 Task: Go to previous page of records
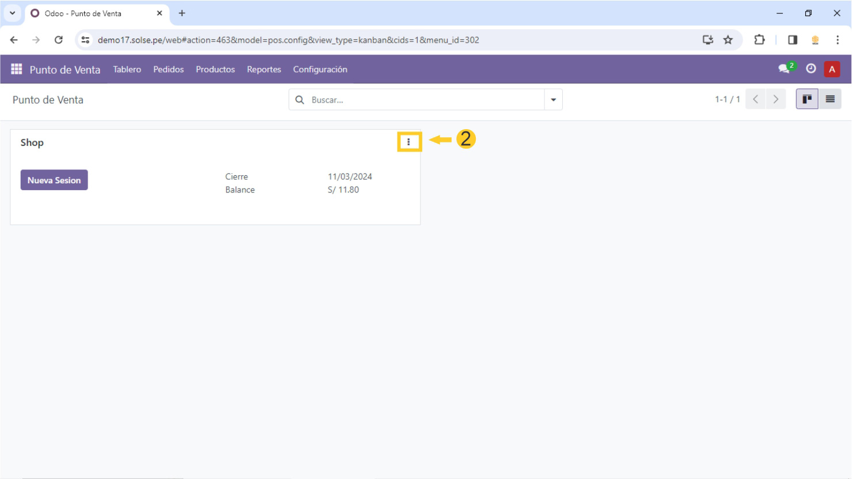755,99
